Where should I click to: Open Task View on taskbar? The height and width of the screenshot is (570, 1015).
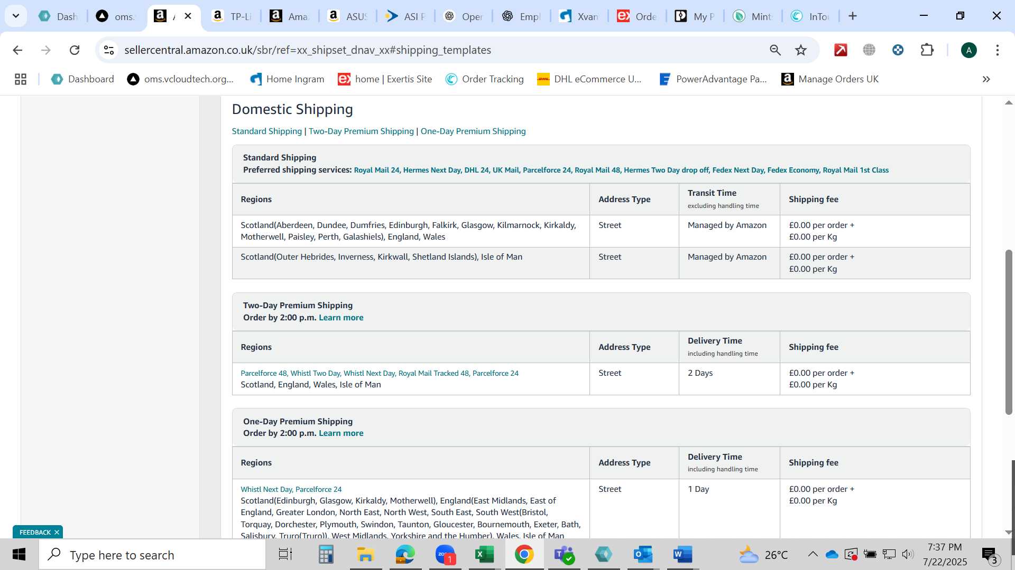tap(285, 555)
